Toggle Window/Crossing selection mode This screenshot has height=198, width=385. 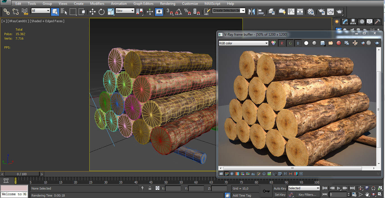(82, 12)
